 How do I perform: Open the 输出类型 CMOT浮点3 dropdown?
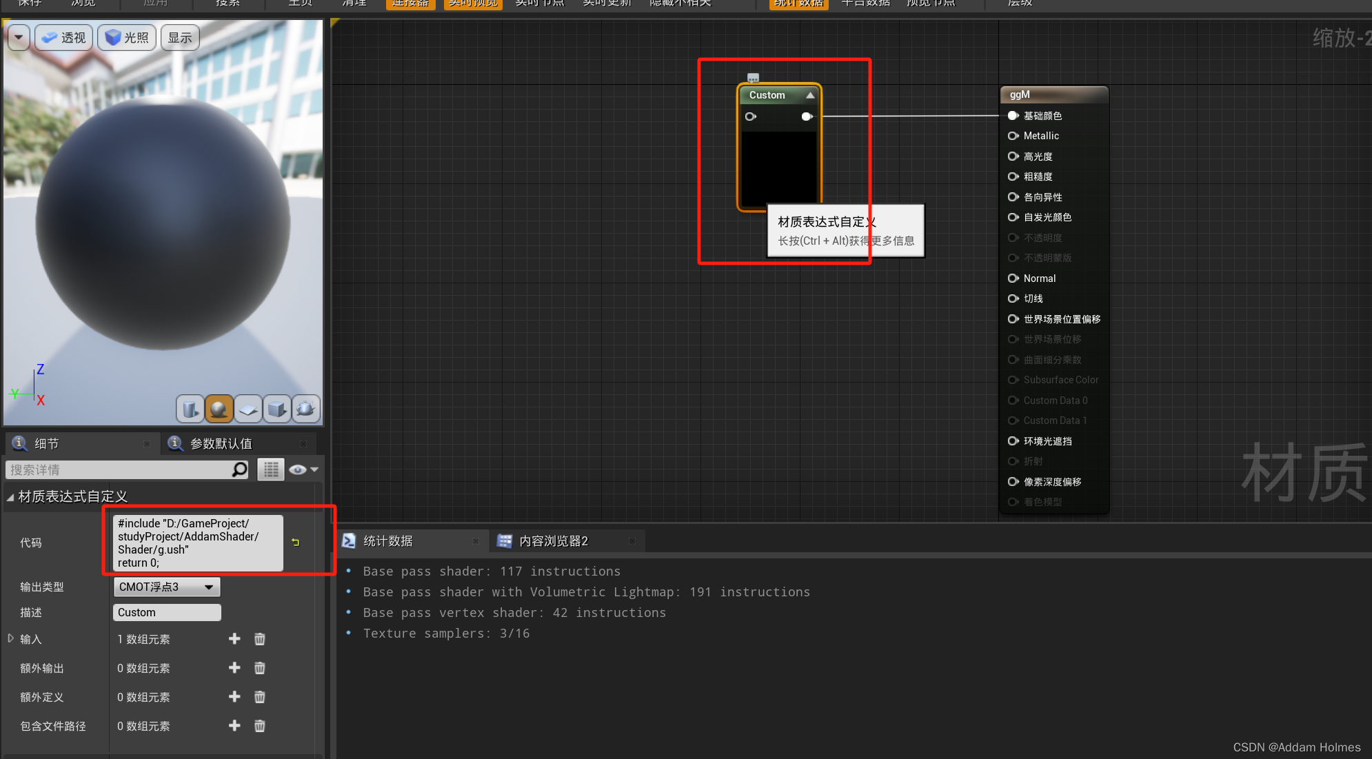coord(166,587)
